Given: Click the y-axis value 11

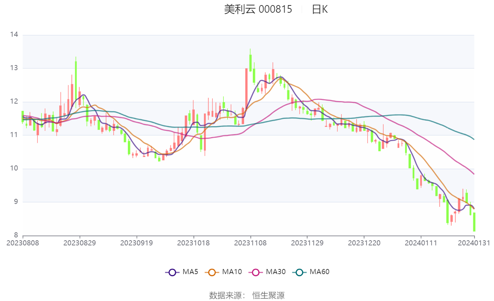Looking at the screenshot, I should pos(14,135).
